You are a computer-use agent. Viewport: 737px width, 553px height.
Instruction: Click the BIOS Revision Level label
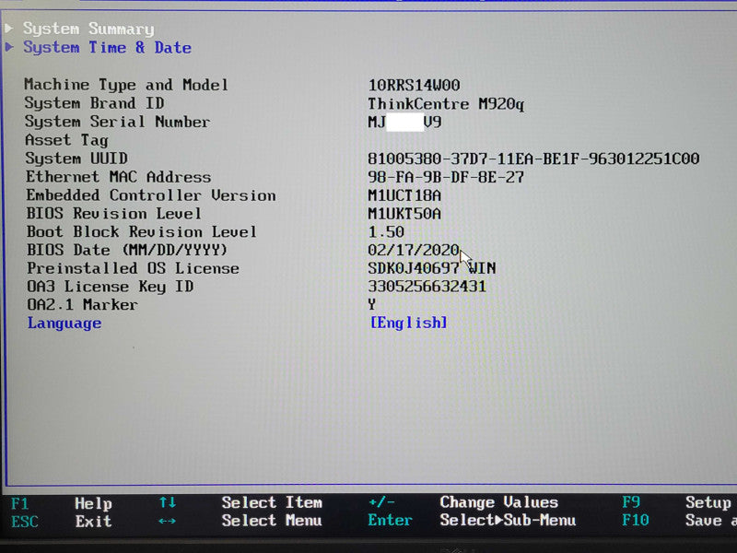(x=113, y=214)
